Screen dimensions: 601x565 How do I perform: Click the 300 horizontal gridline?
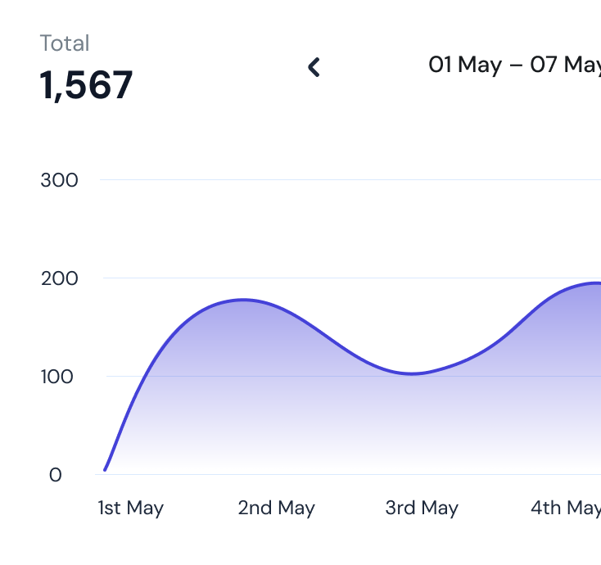pos(344,180)
